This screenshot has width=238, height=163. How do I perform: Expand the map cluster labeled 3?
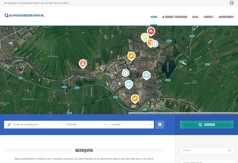(x=154, y=44)
